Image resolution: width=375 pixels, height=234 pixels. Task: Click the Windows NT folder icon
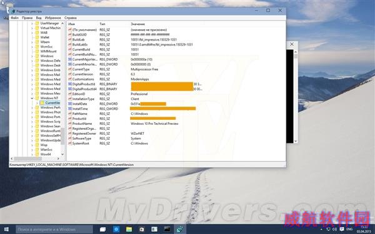coord(37,98)
